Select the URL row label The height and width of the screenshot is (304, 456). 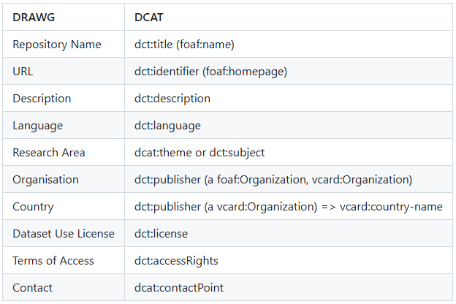23,72
